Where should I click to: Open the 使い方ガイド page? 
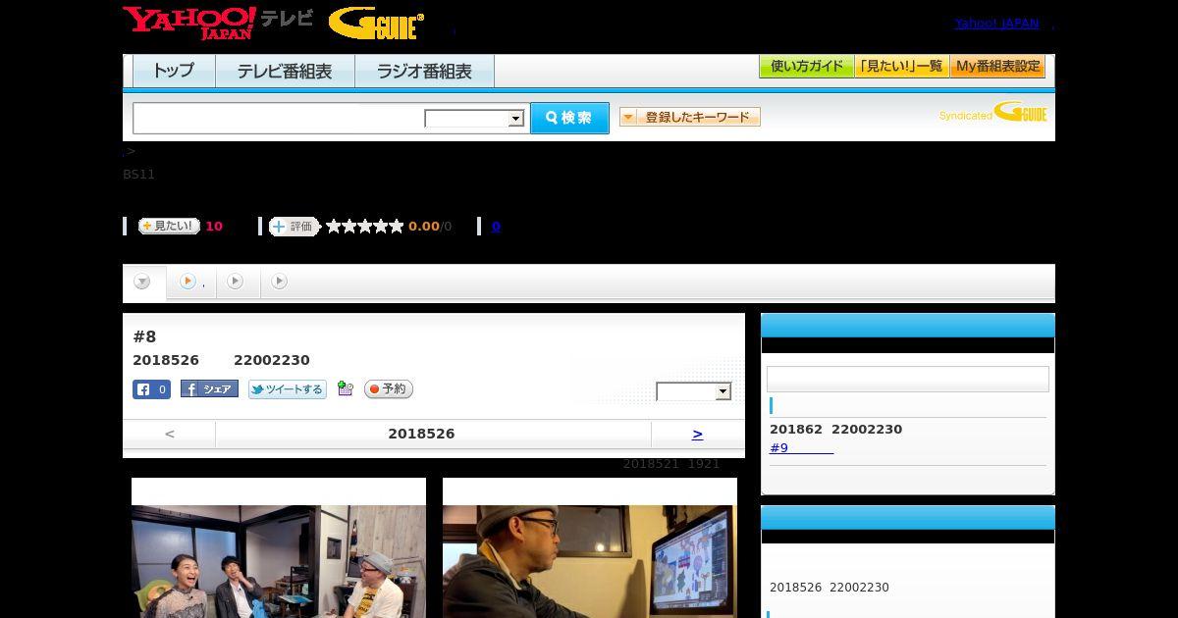click(807, 67)
